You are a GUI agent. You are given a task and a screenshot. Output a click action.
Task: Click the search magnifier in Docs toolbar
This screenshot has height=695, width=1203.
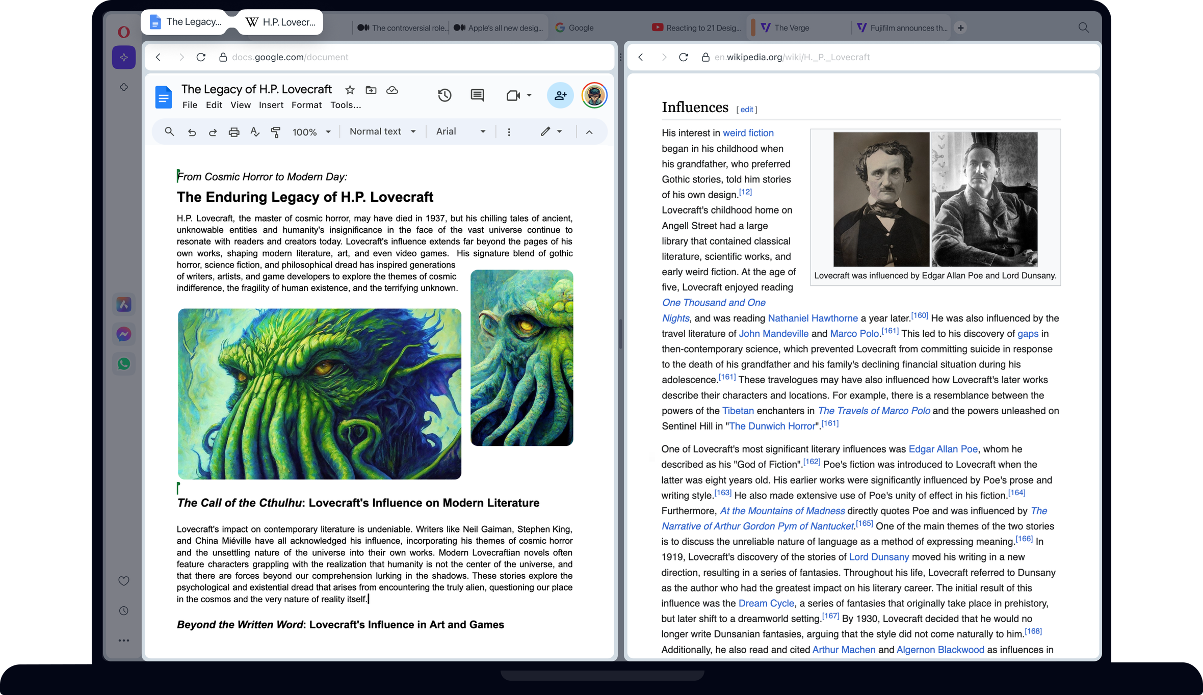[169, 132]
